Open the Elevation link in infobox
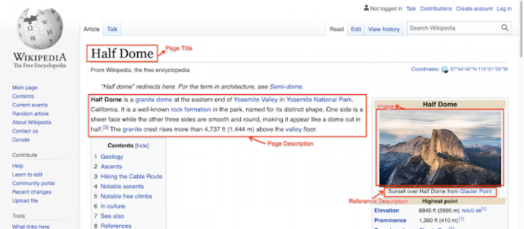 tap(386, 210)
